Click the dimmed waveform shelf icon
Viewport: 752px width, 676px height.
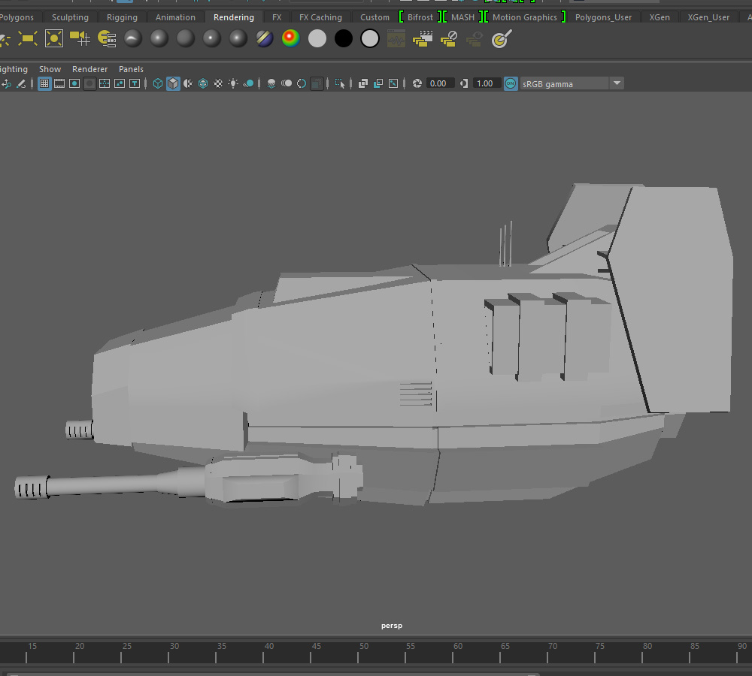click(x=396, y=38)
